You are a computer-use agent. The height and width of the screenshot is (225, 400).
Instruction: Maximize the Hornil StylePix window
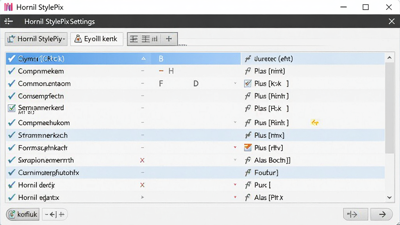coord(366,7)
